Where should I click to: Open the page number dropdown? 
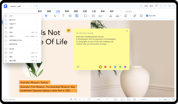(91, 99)
